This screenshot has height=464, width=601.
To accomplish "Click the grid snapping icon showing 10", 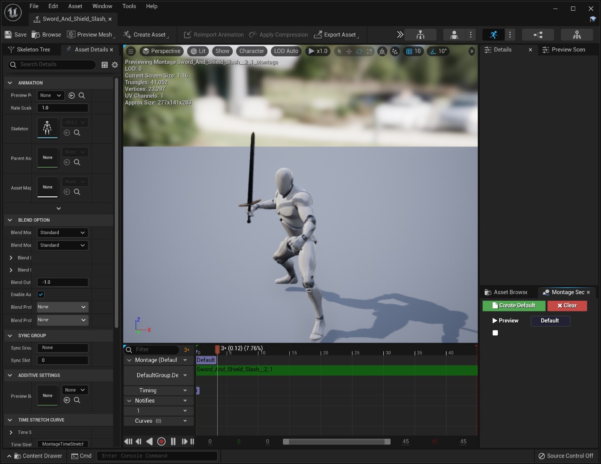I will pos(413,51).
